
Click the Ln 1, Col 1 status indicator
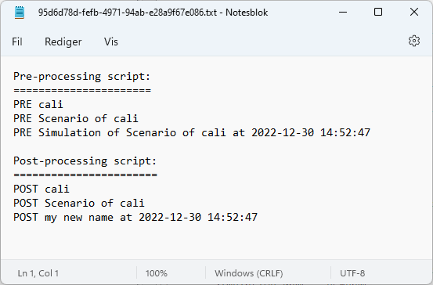pyautogui.click(x=38, y=273)
